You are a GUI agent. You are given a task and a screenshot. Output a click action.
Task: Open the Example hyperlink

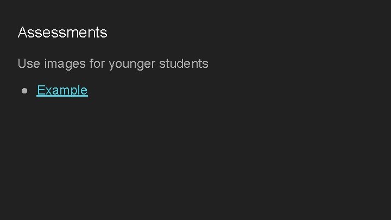tap(62, 90)
